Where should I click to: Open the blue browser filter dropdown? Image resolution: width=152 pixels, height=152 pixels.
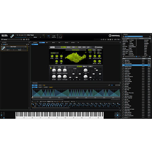click(134, 36)
